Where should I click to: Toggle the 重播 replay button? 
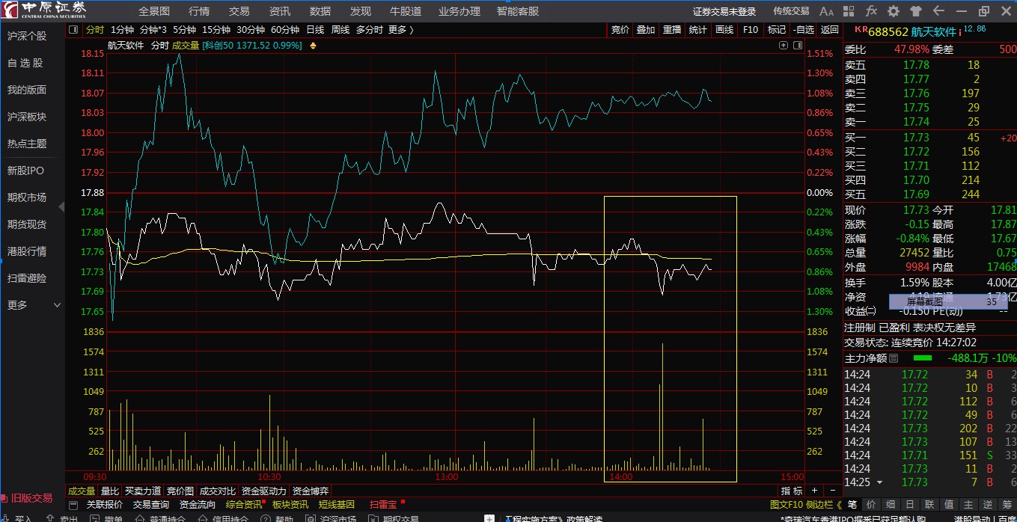click(x=672, y=30)
